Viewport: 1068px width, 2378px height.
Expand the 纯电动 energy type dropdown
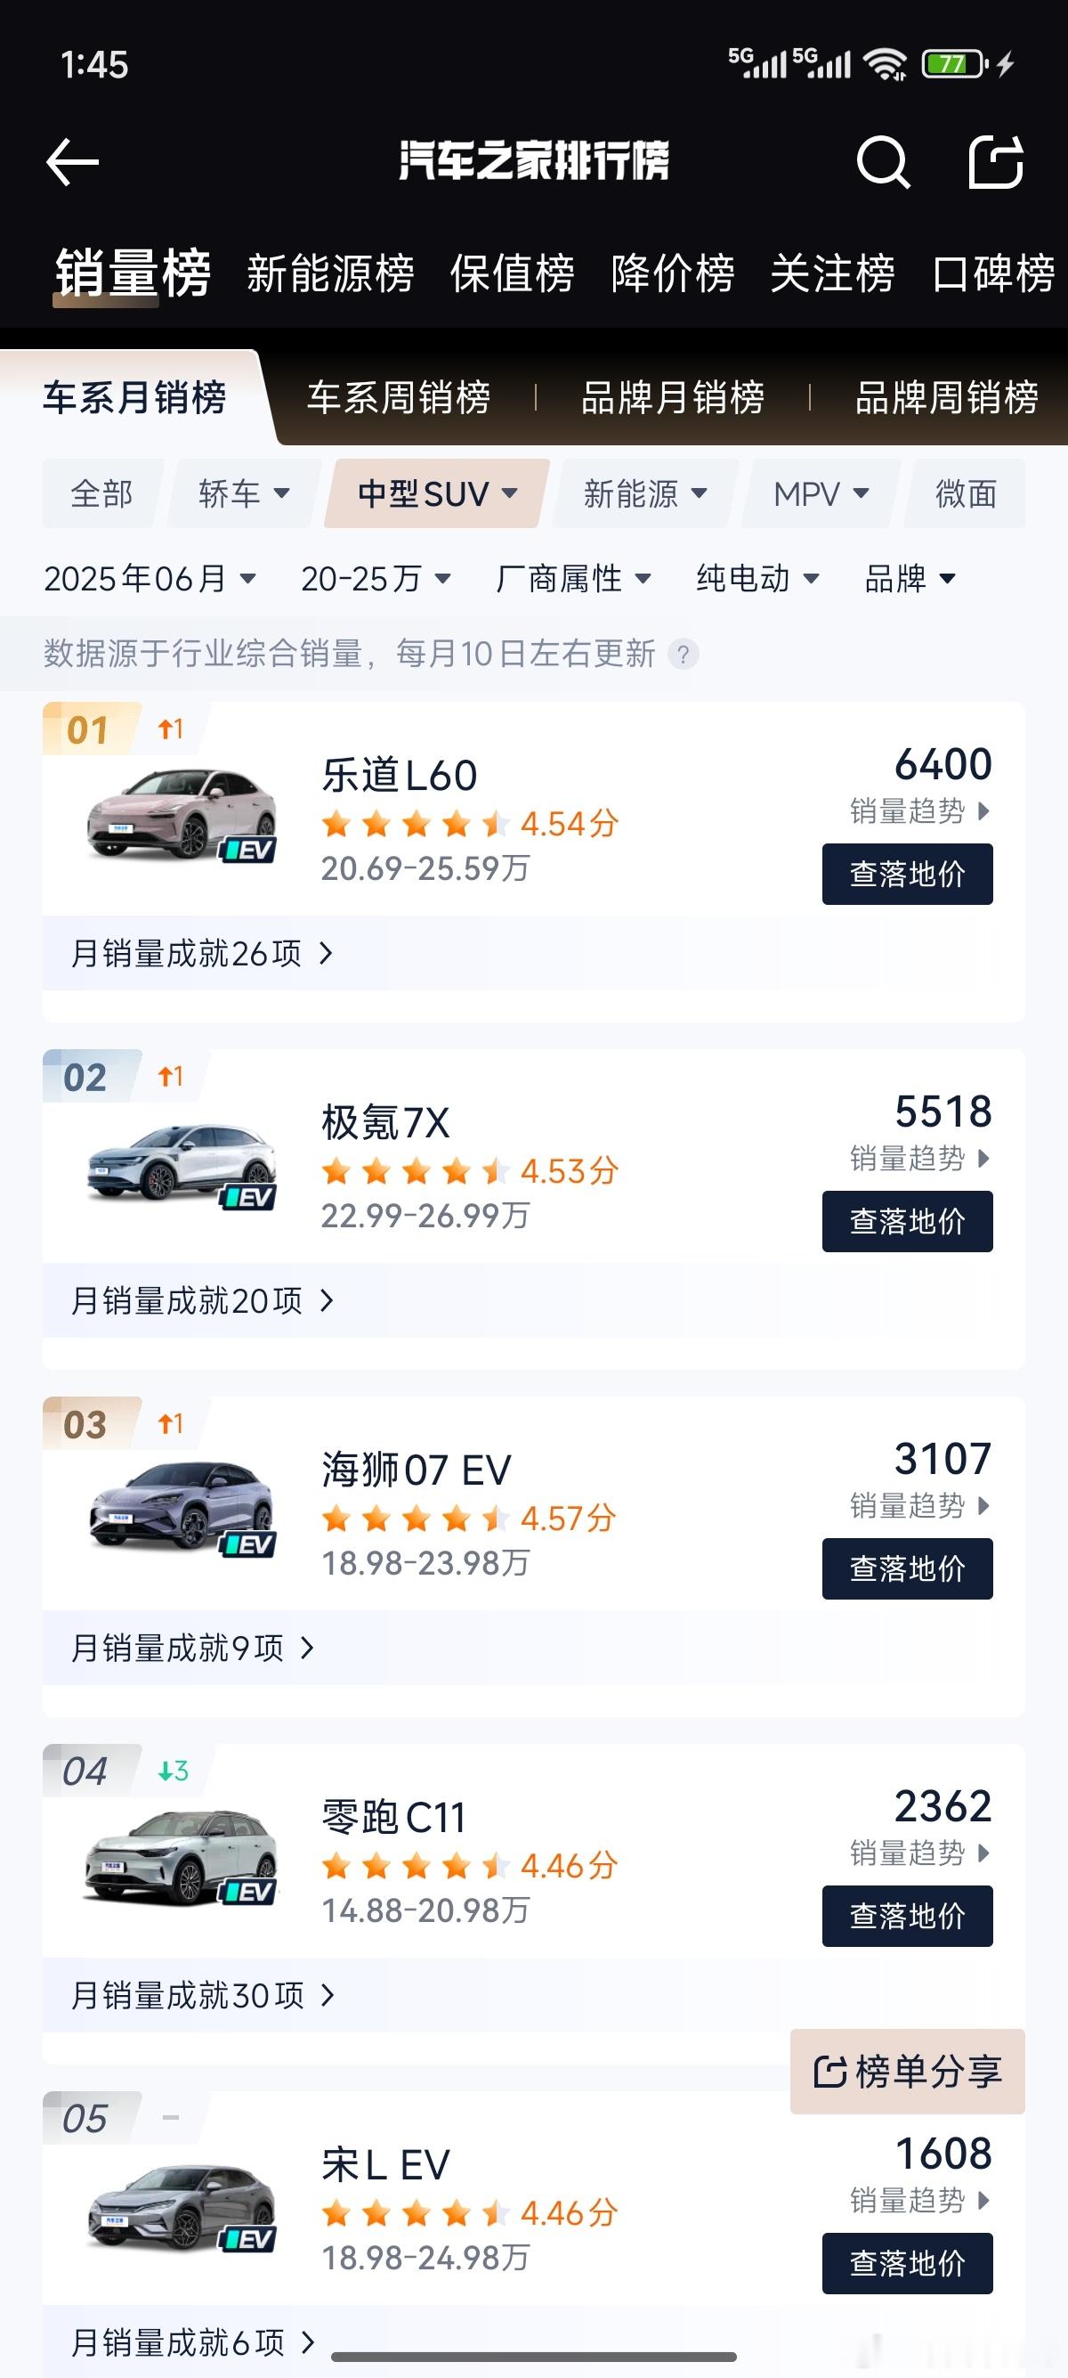pyautogui.click(x=757, y=579)
